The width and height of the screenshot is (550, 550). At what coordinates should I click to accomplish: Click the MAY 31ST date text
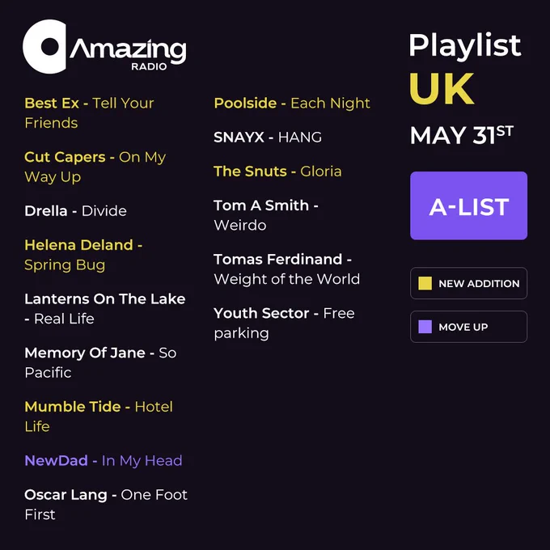pyautogui.click(x=462, y=135)
